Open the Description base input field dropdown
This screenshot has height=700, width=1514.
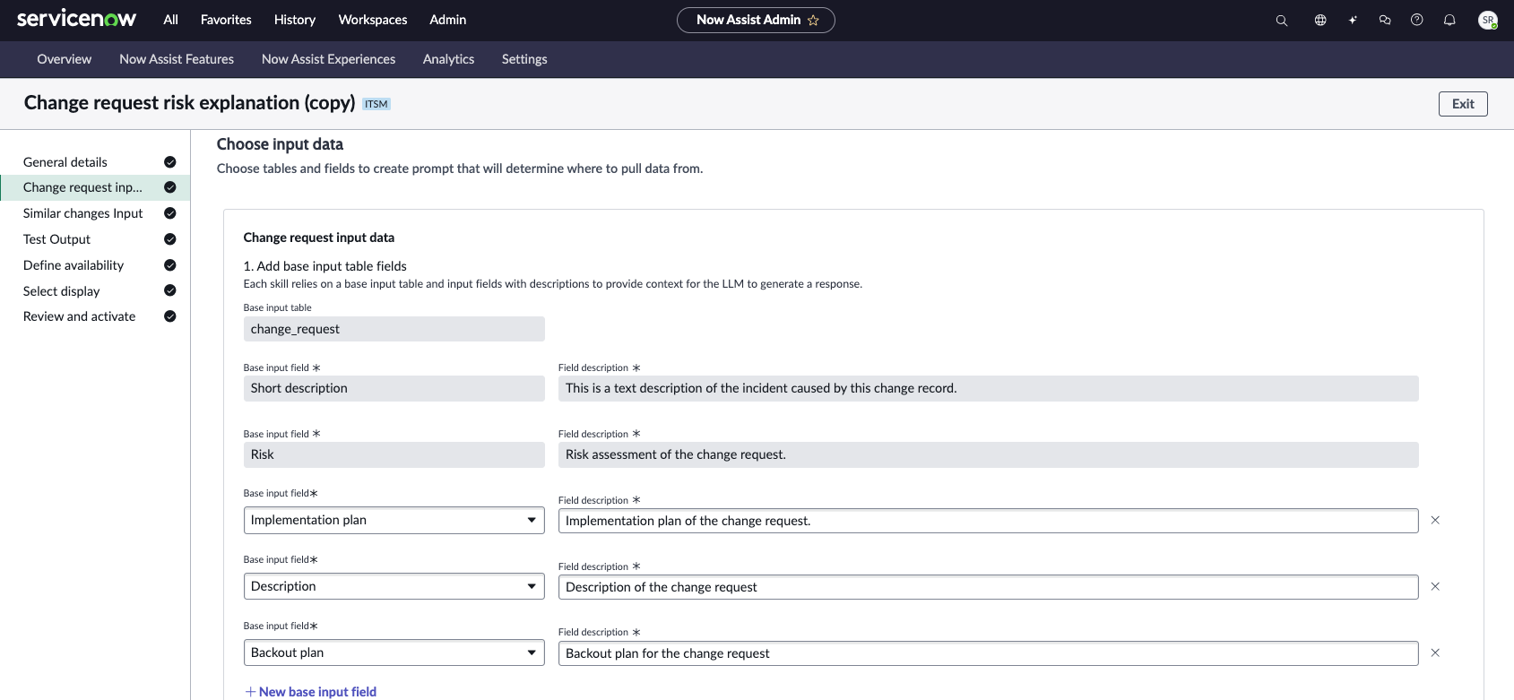pyautogui.click(x=394, y=586)
